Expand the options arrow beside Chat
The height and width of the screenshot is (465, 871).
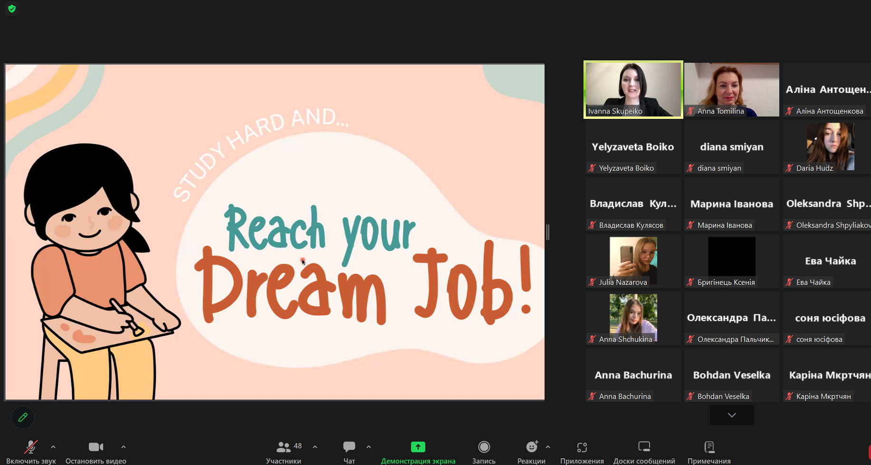coord(369,447)
